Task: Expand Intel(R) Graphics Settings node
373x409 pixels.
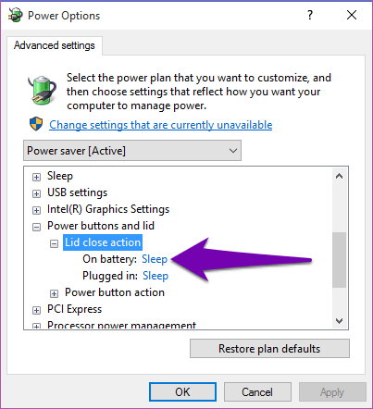Action: click(x=36, y=210)
